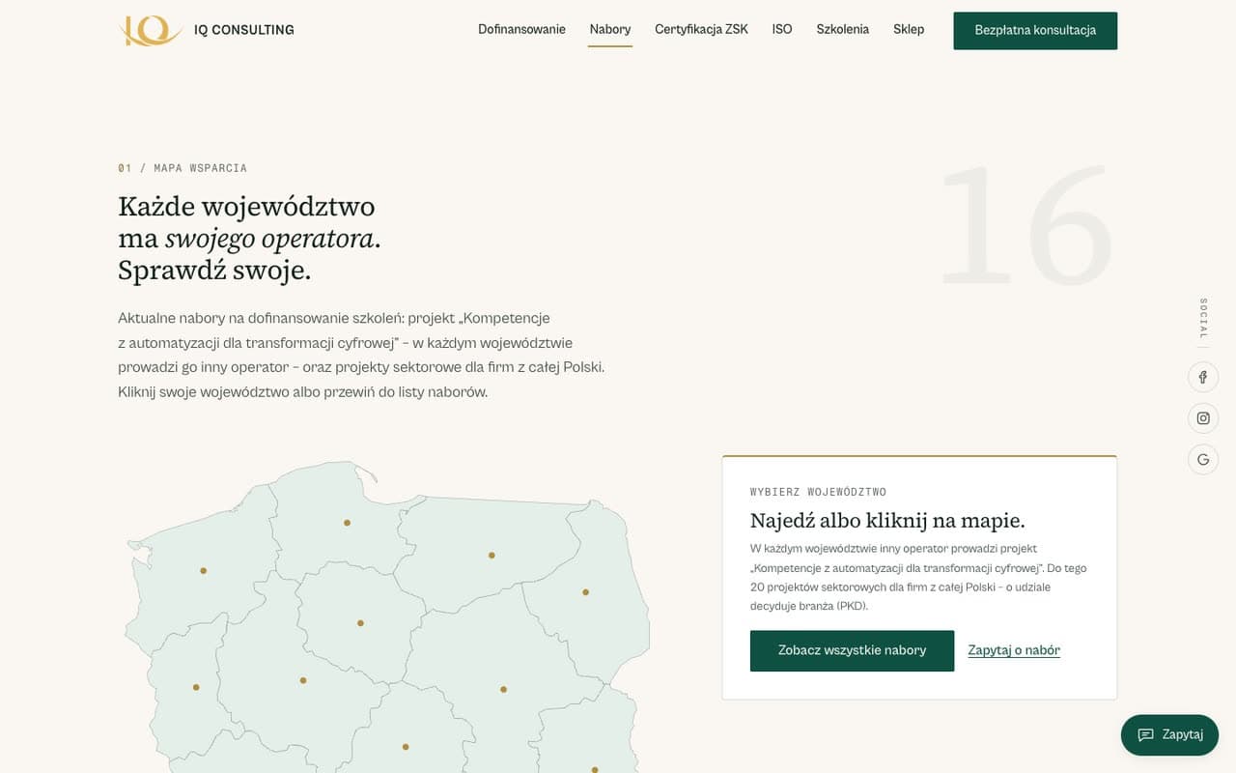The image size is (1236, 773).
Task: Click the heading 'Najedź albo kliknij na mapie.'
Action: (x=887, y=520)
